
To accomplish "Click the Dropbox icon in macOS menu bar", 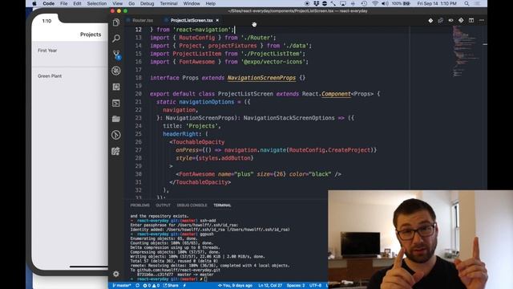I will click(x=316, y=3).
